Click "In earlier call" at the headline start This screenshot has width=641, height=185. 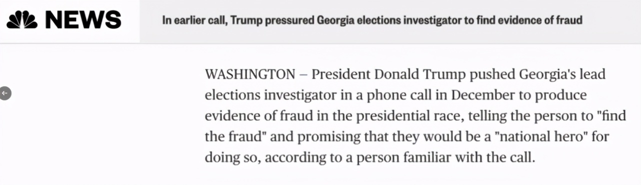[194, 21]
